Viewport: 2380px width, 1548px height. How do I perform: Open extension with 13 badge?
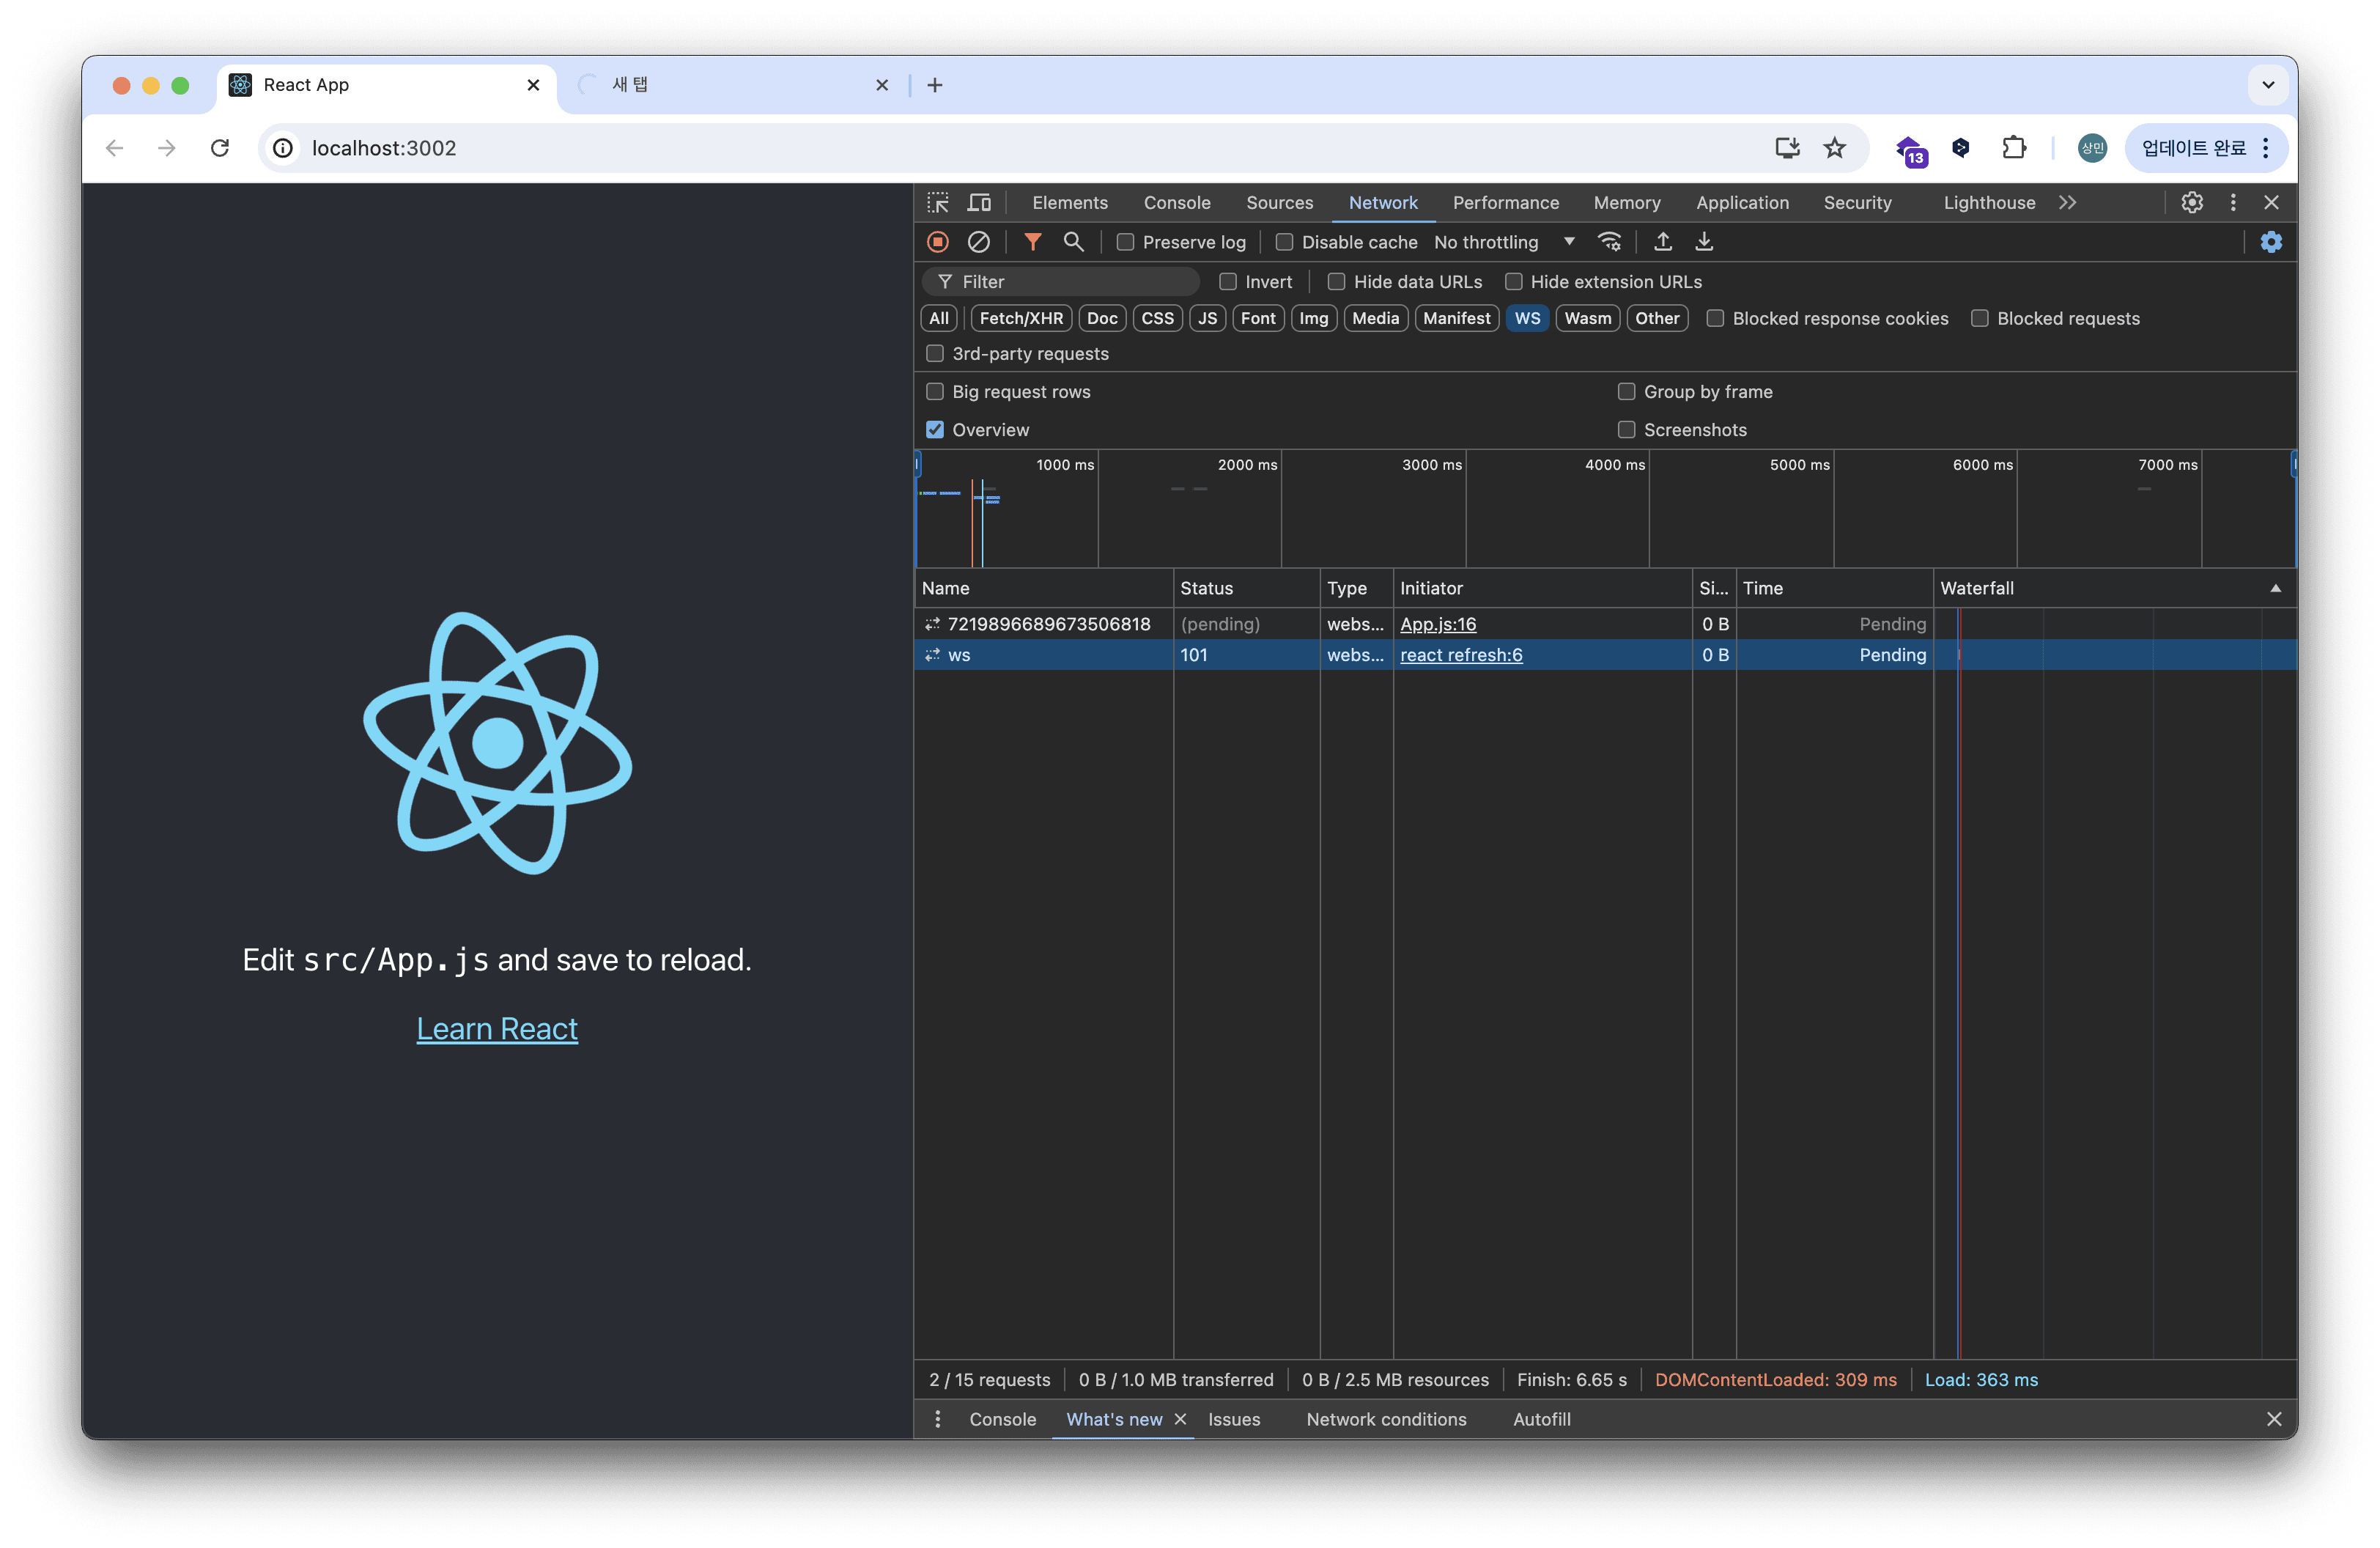(x=1911, y=150)
